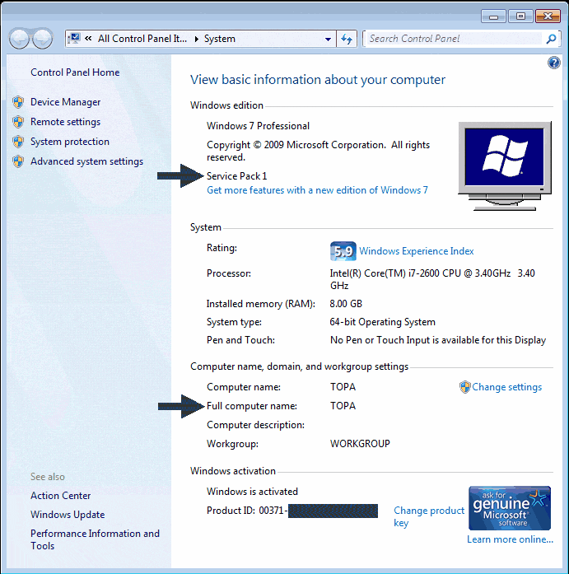The width and height of the screenshot is (569, 574).
Task: Click the computer icon in address bar
Action: 75,39
